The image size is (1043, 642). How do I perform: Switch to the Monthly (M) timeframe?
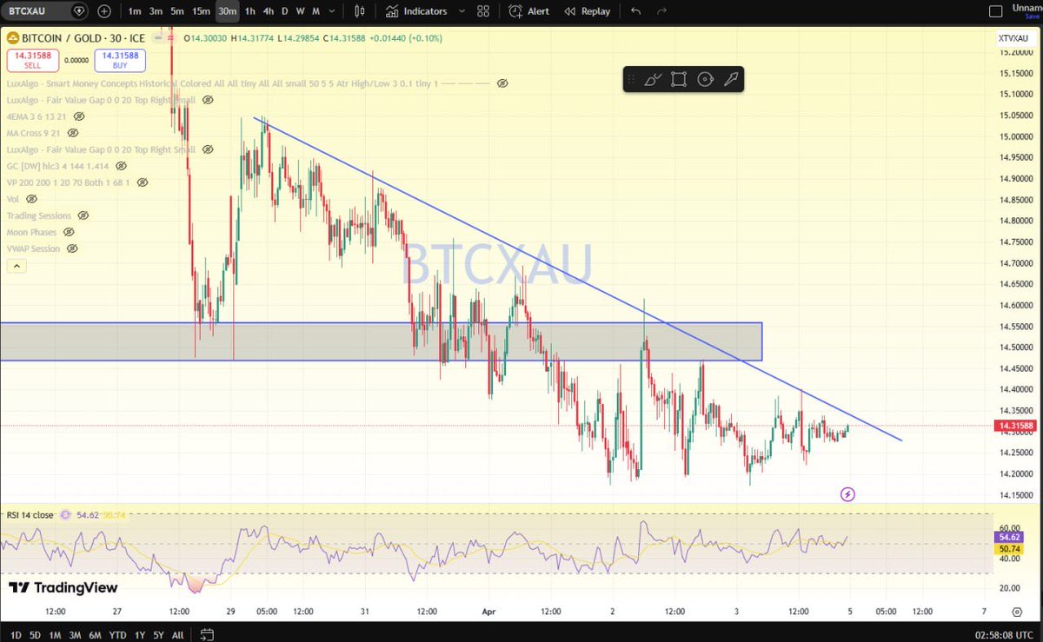316,11
